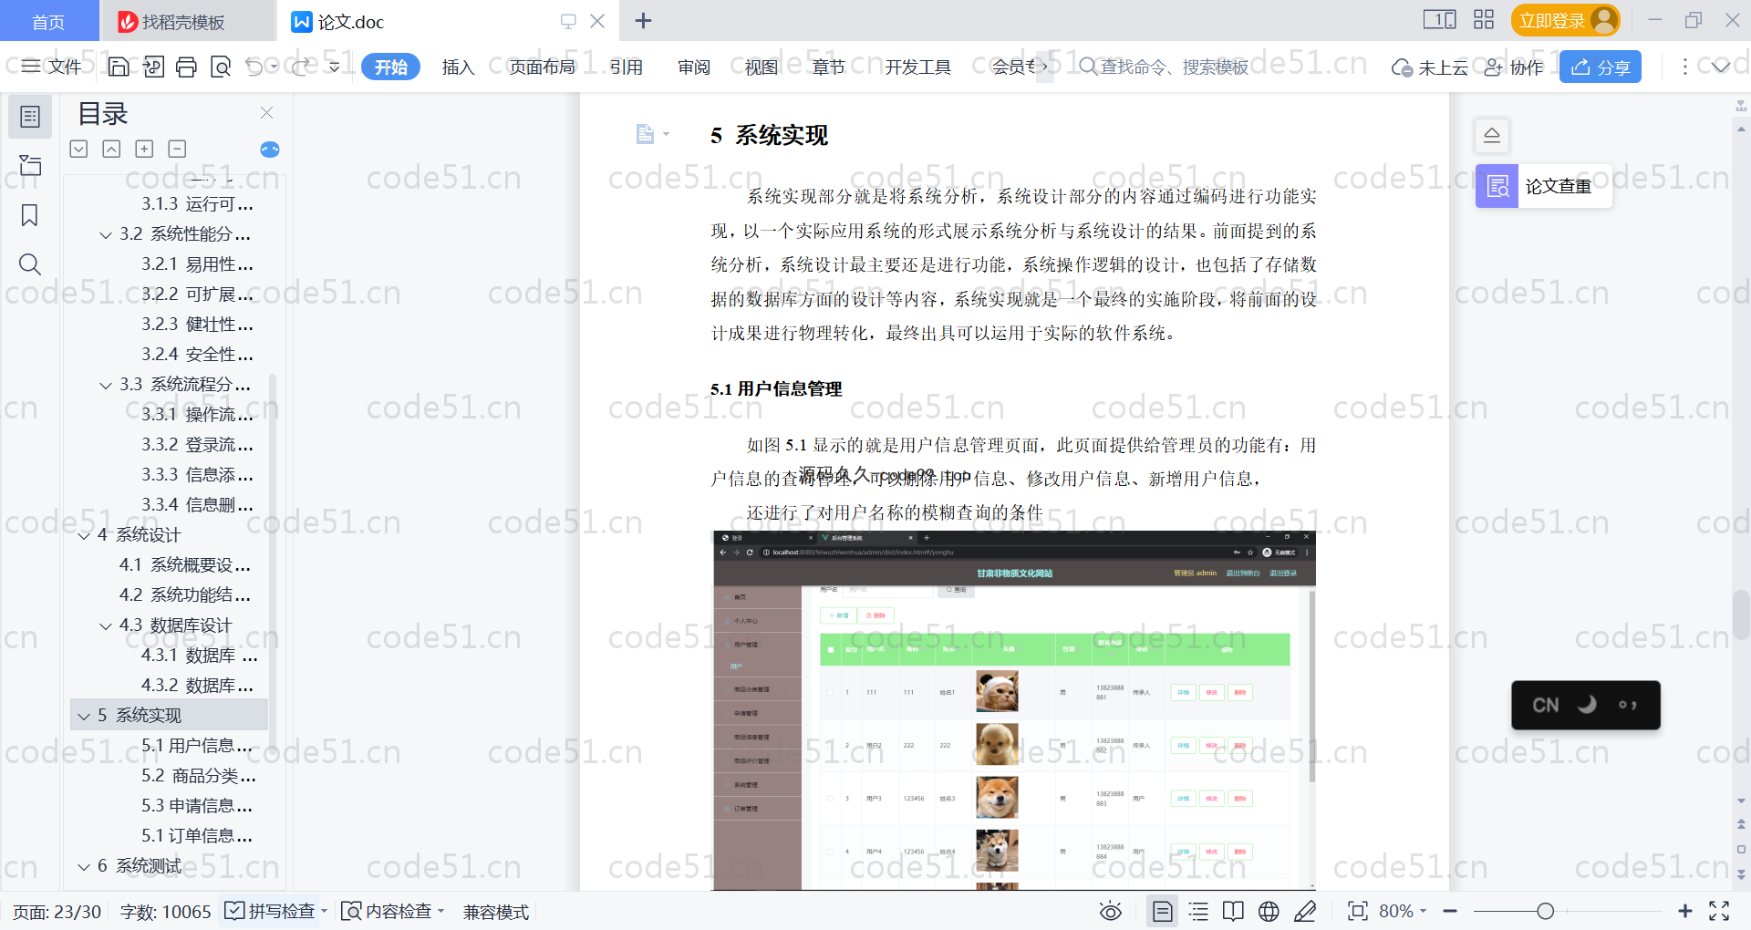The width and height of the screenshot is (1751, 930).
Task: Click the zoom out minus icon
Action: click(x=1450, y=911)
